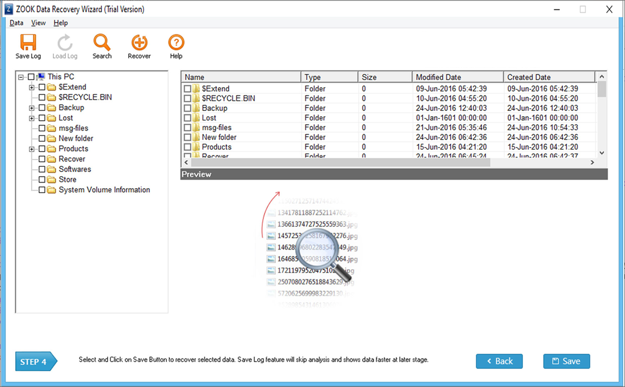
Task: Sort by Modified Date column header
Action: tap(458, 77)
